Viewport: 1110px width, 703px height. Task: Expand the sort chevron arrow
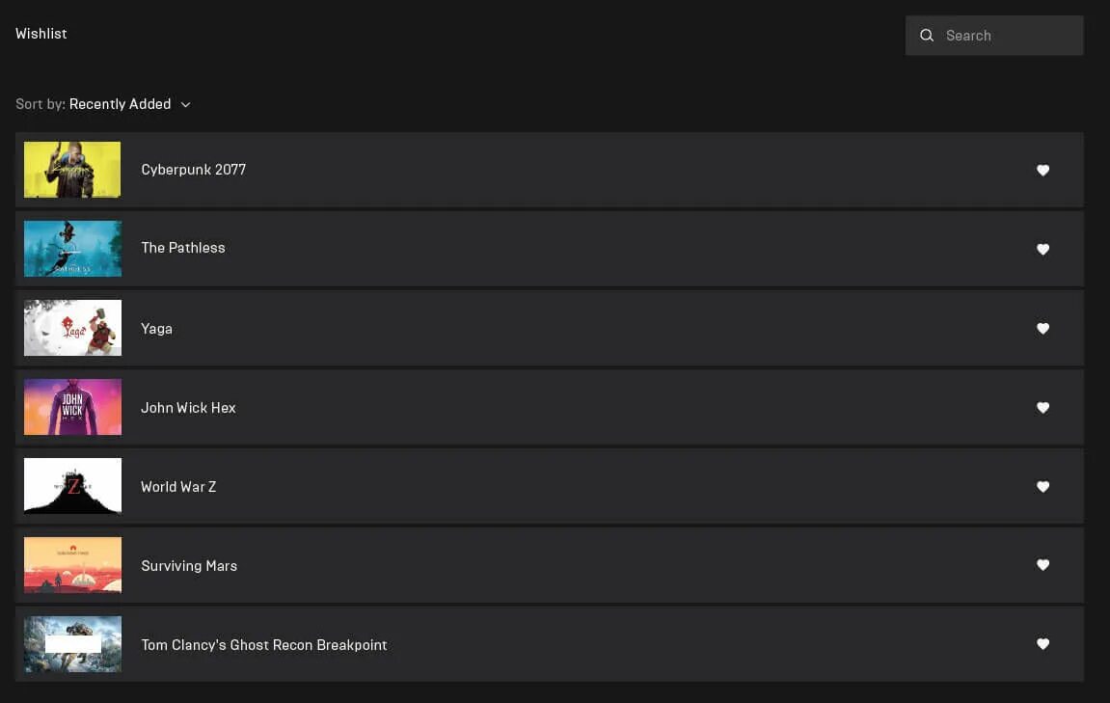185,105
